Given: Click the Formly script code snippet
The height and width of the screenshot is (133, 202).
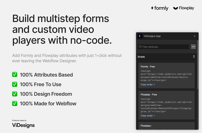Looking at the screenshot, I should click(166, 76).
